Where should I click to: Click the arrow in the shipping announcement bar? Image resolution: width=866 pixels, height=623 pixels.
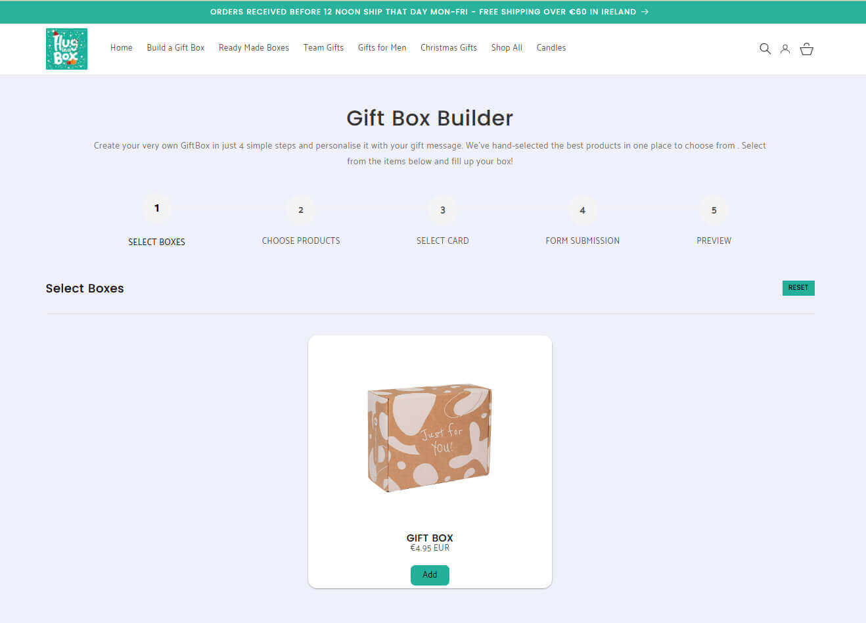pyautogui.click(x=645, y=12)
